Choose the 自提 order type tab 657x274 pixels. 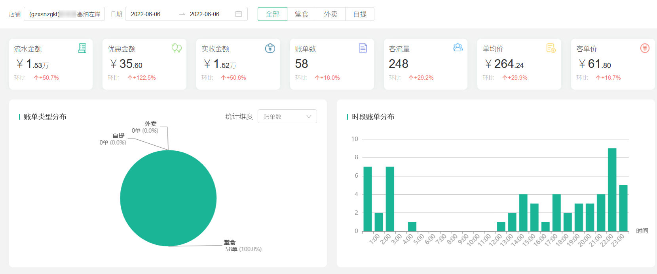click(x=360, y=14)
